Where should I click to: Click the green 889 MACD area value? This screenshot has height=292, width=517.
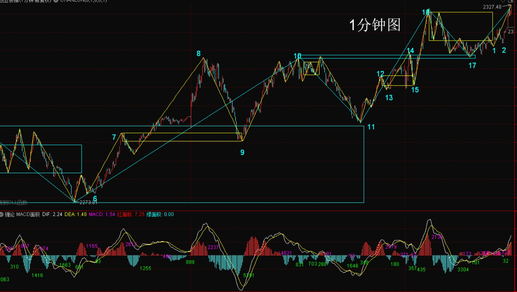pos(190,262)
